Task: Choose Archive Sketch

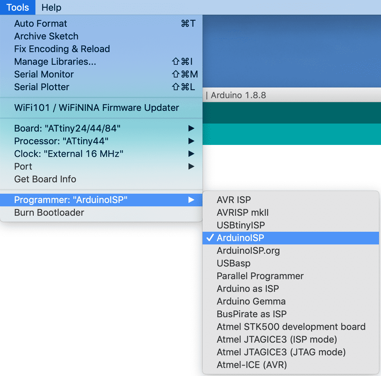Action: click(46, 36)
